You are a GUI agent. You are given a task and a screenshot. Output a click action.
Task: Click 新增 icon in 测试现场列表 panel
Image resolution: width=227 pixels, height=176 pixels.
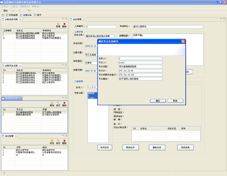click(52, 103)
